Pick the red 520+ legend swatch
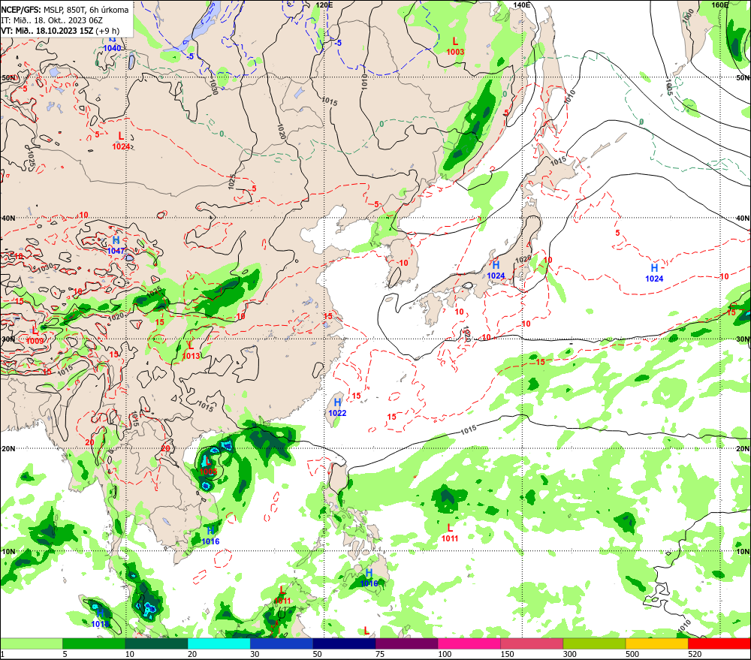 (x=719, y=643)
